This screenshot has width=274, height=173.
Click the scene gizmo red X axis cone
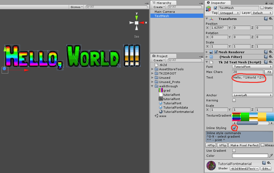pos(142,23)
